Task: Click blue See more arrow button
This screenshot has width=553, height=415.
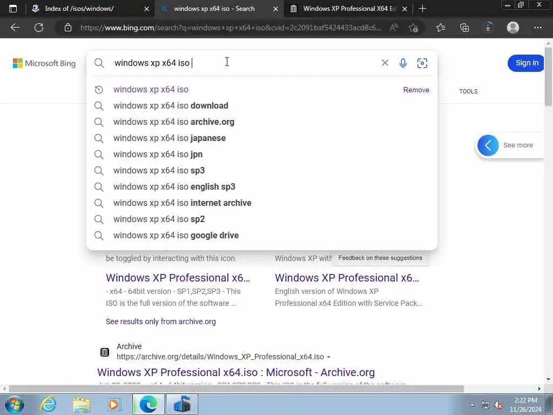Action: click(x=488, y=145)
